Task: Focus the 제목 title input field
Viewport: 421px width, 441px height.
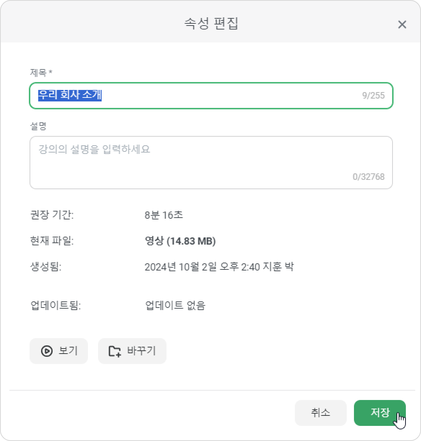Action: (x=211, y=95)
